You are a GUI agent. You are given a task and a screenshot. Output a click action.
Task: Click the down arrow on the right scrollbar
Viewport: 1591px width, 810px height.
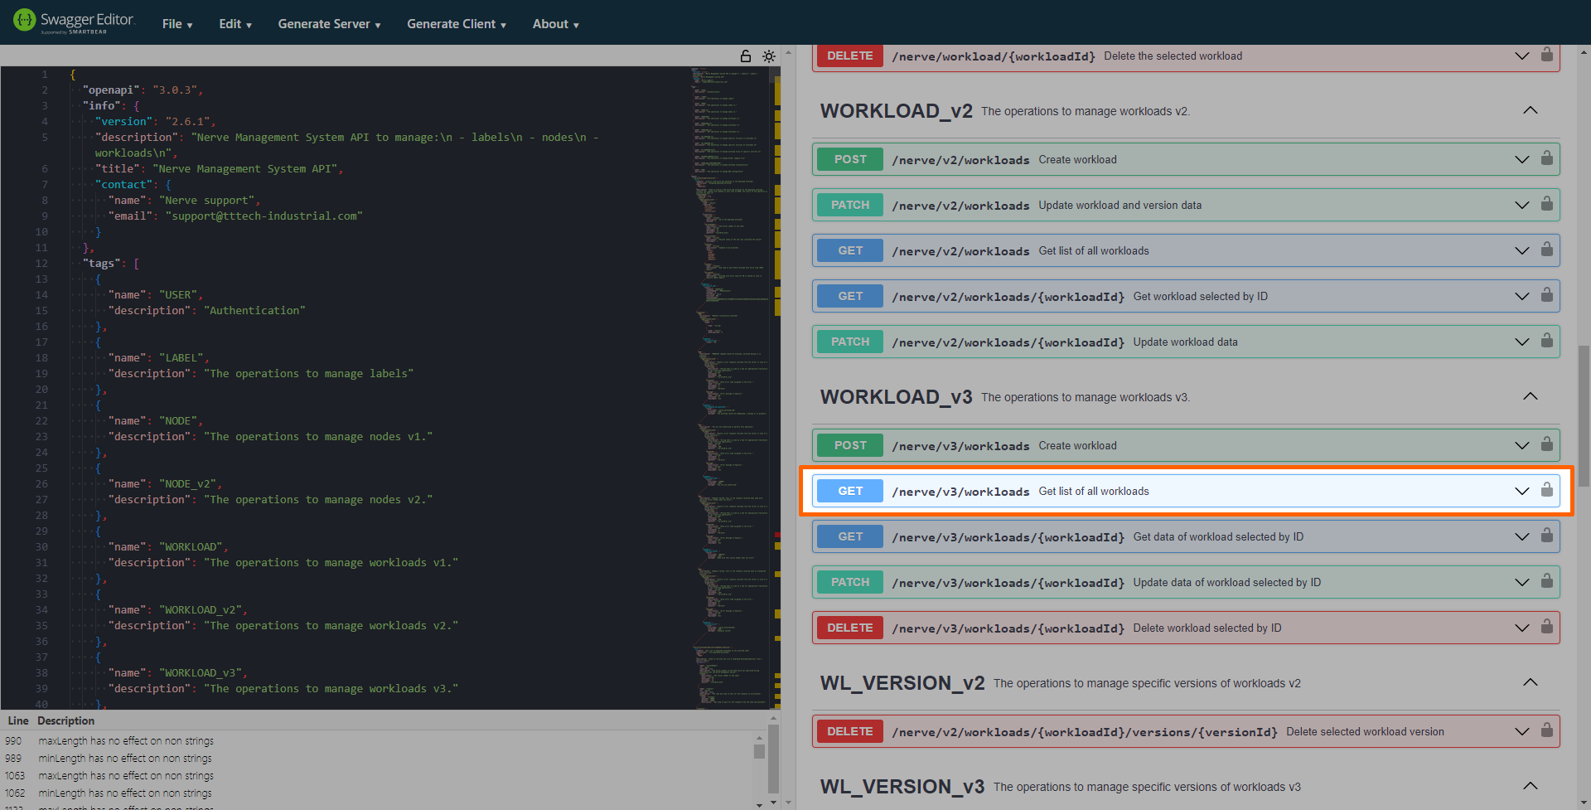click(x=1585, y=803)
